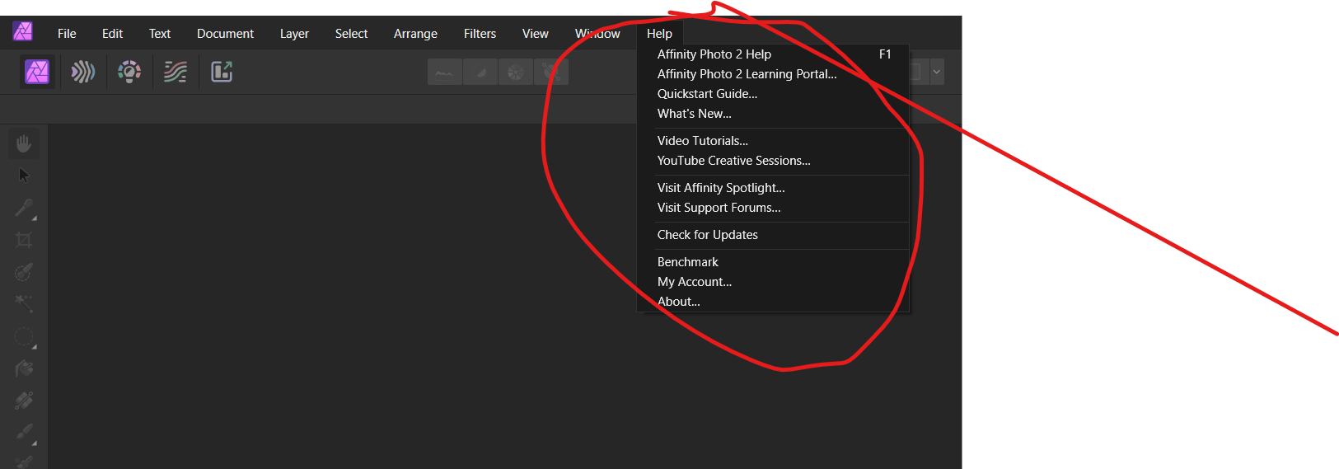Switch to the Develop Persona
Screen dimensions: 1339x469
129,72
